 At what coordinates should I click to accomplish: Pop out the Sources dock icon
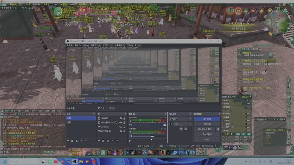coord(125,114)
